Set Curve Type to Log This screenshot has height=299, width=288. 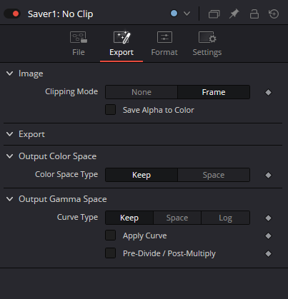coord(226,218)
